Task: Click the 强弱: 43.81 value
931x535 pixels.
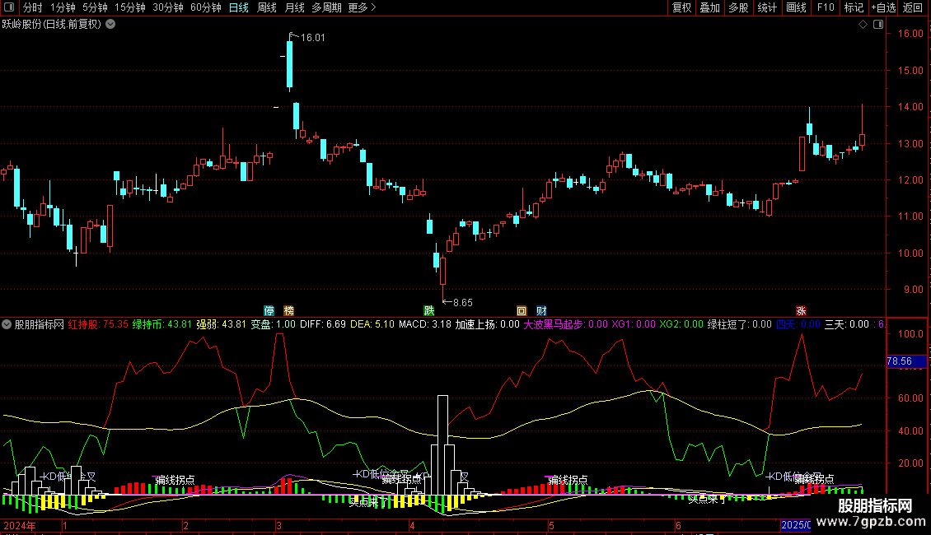Action: (221, 324)
